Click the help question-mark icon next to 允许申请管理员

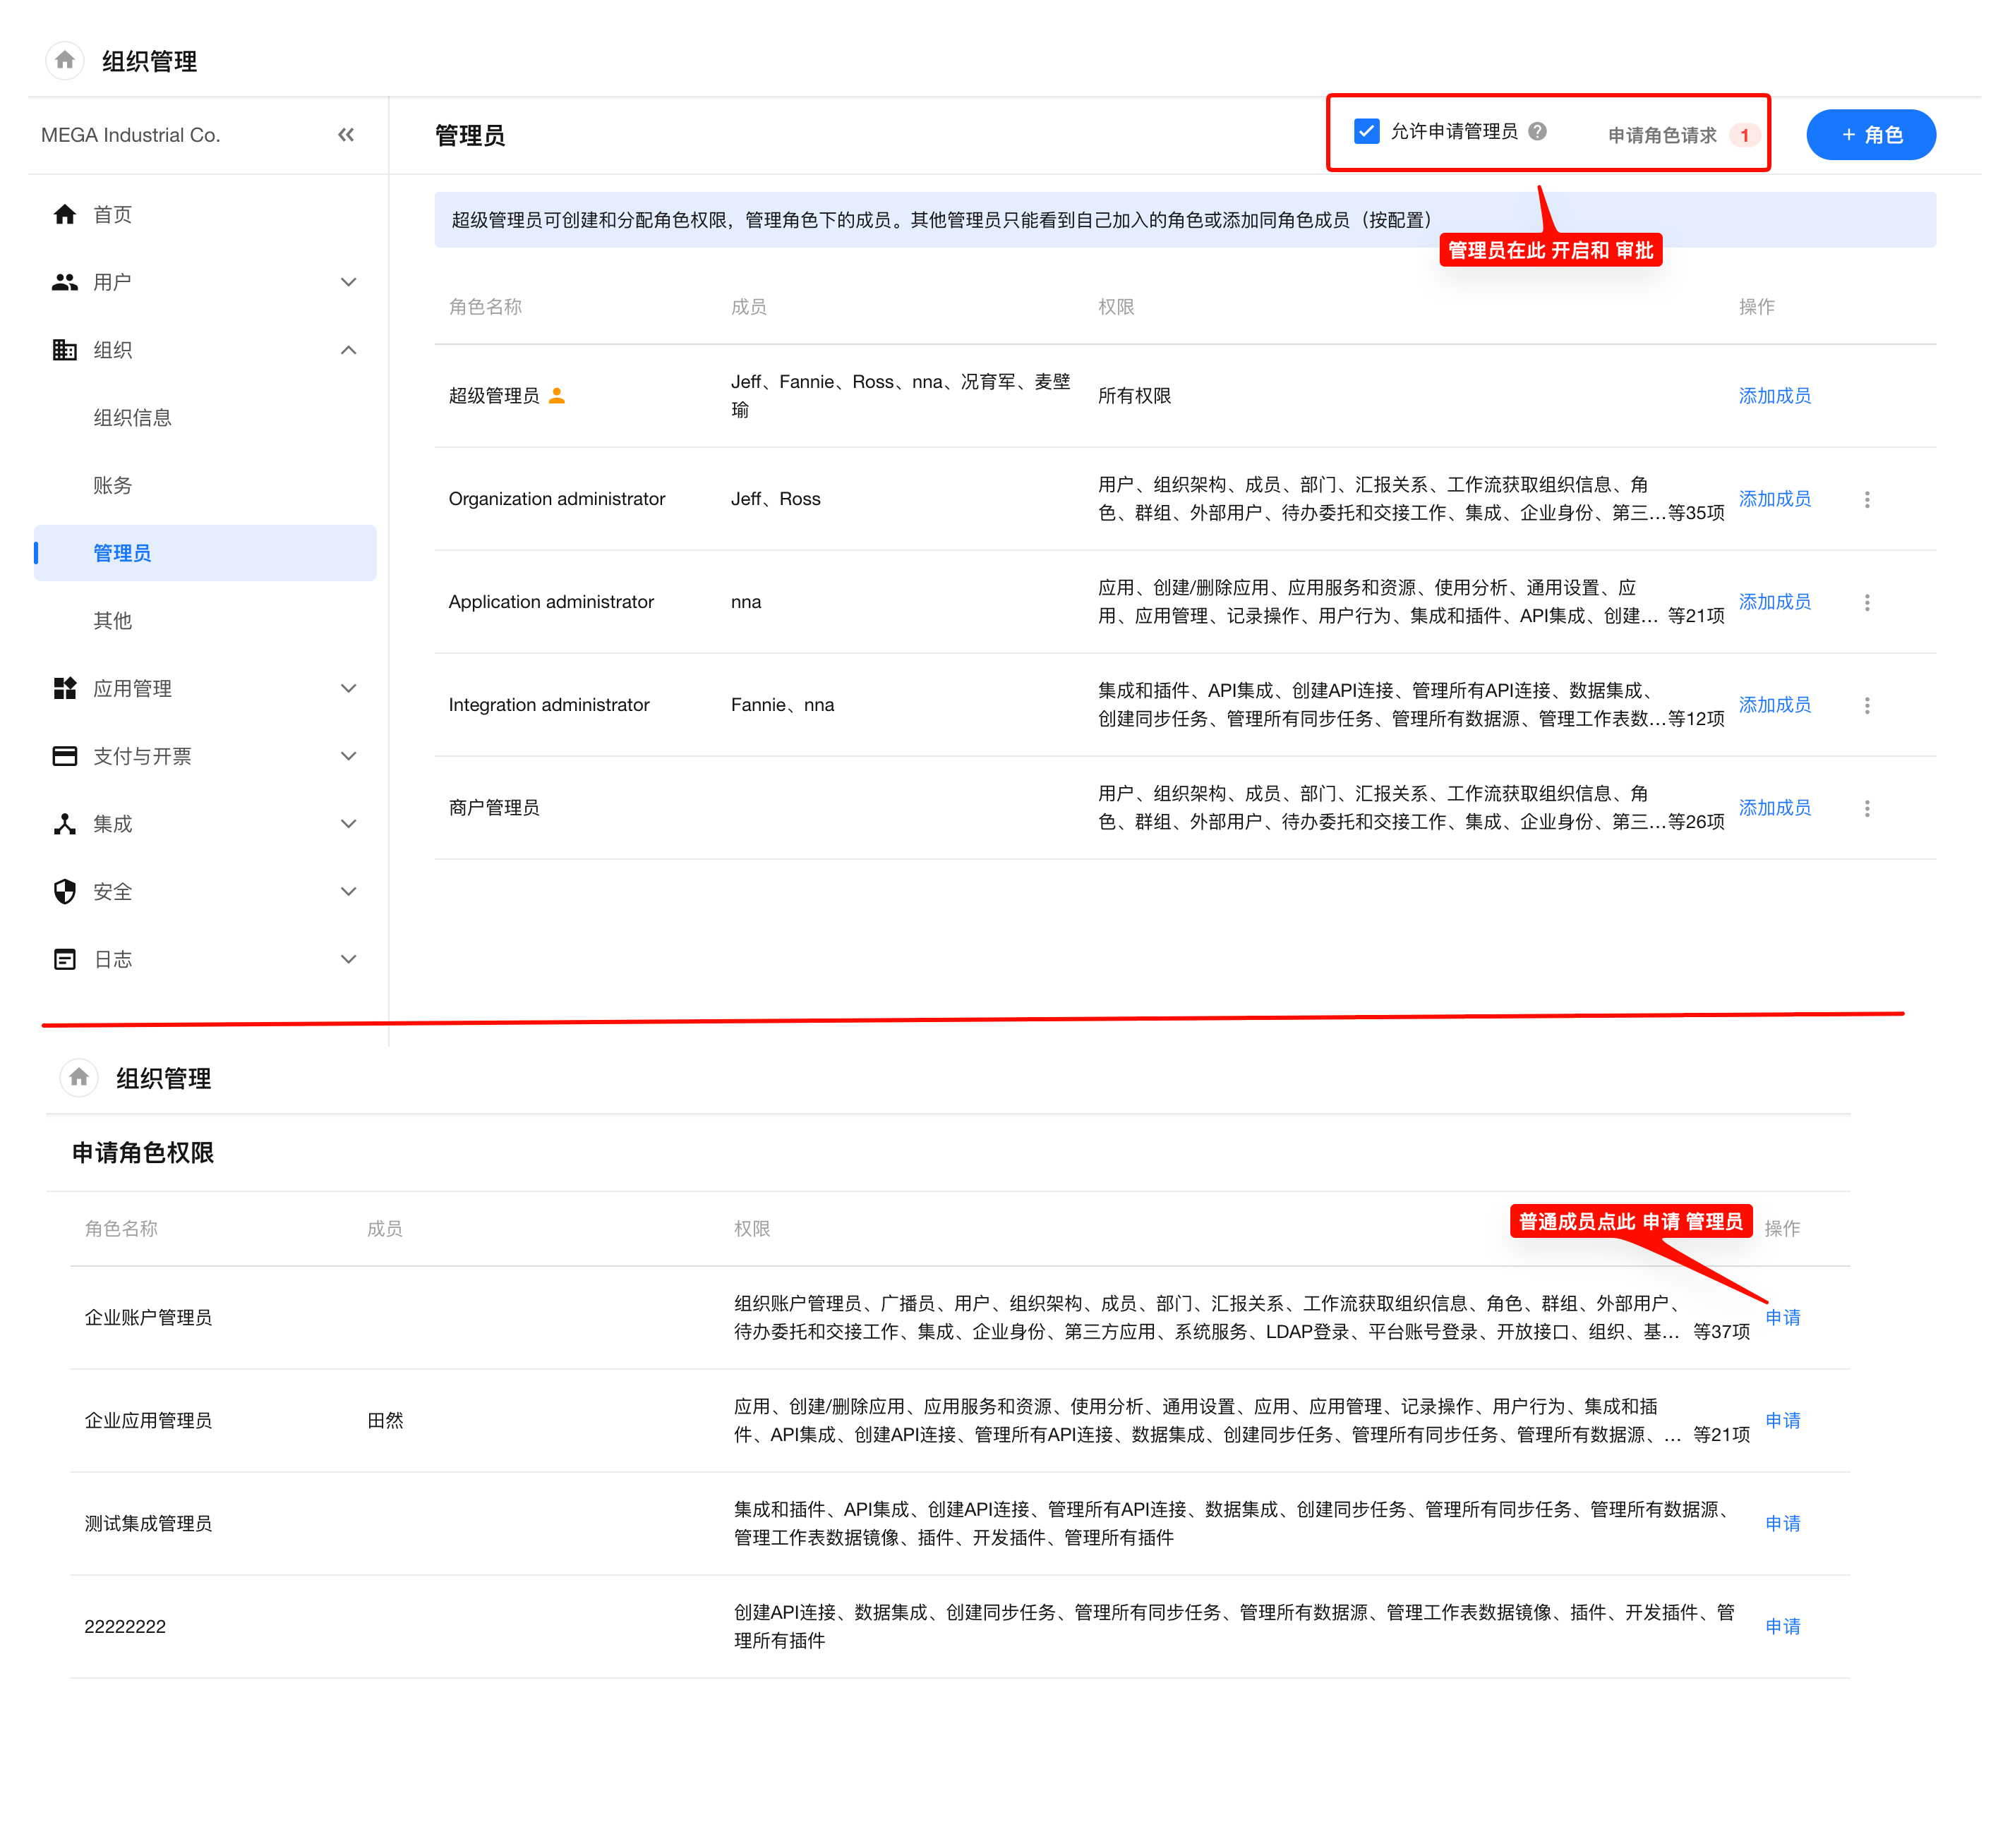click(1538, 131)
